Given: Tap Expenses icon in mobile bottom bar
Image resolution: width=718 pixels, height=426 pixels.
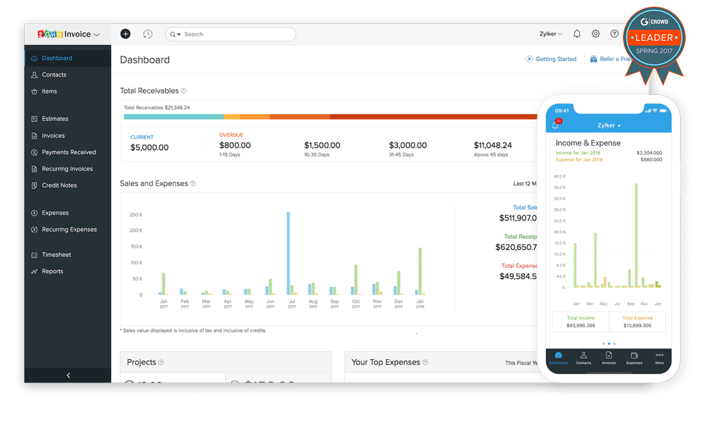Looking at the screenshot, I should 634,357.
